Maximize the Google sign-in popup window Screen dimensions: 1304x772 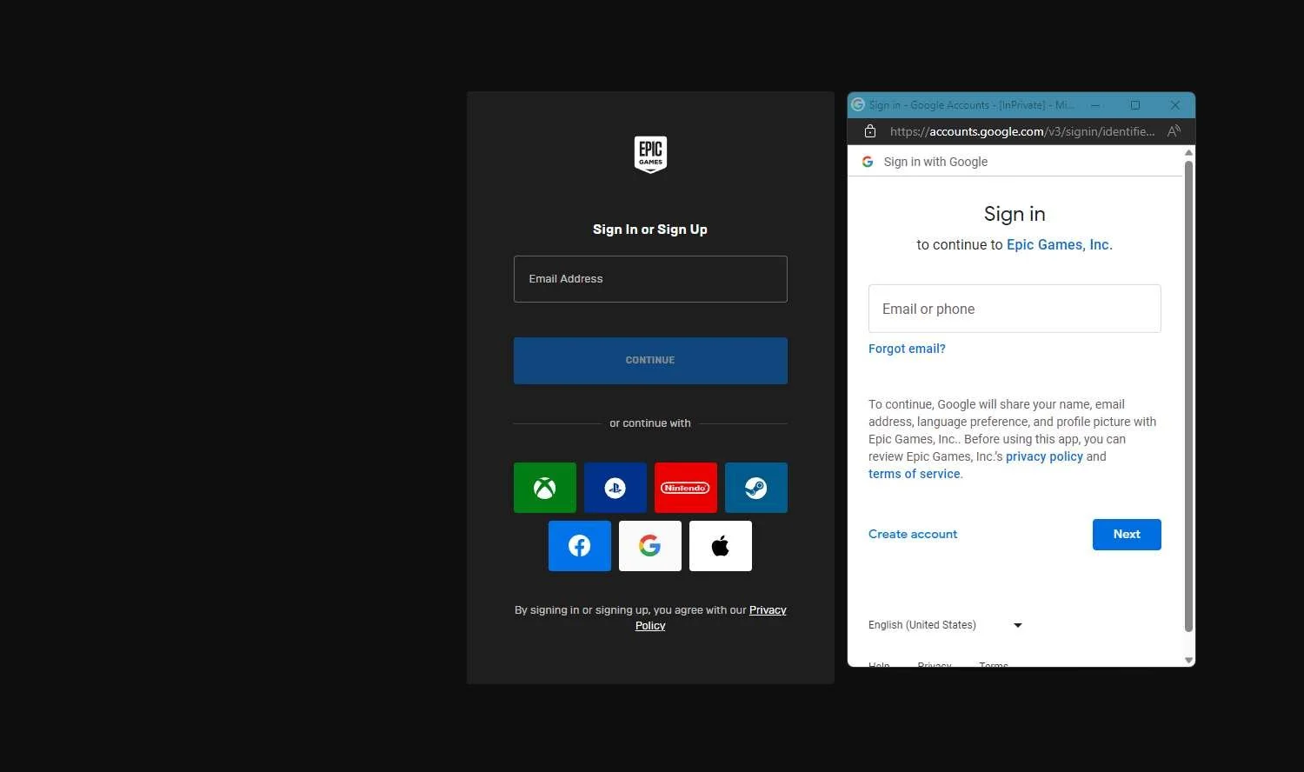1135,105
